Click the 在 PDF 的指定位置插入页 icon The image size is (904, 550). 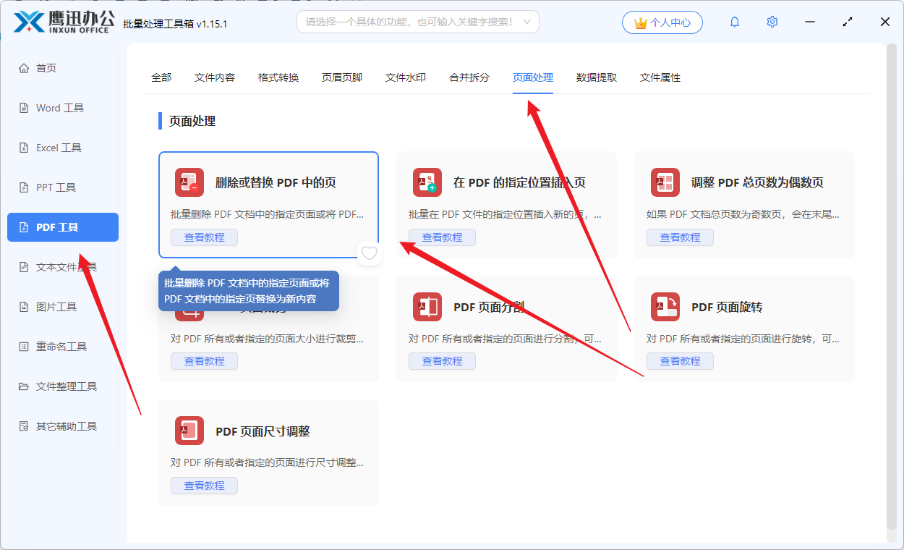click(427, 182)
